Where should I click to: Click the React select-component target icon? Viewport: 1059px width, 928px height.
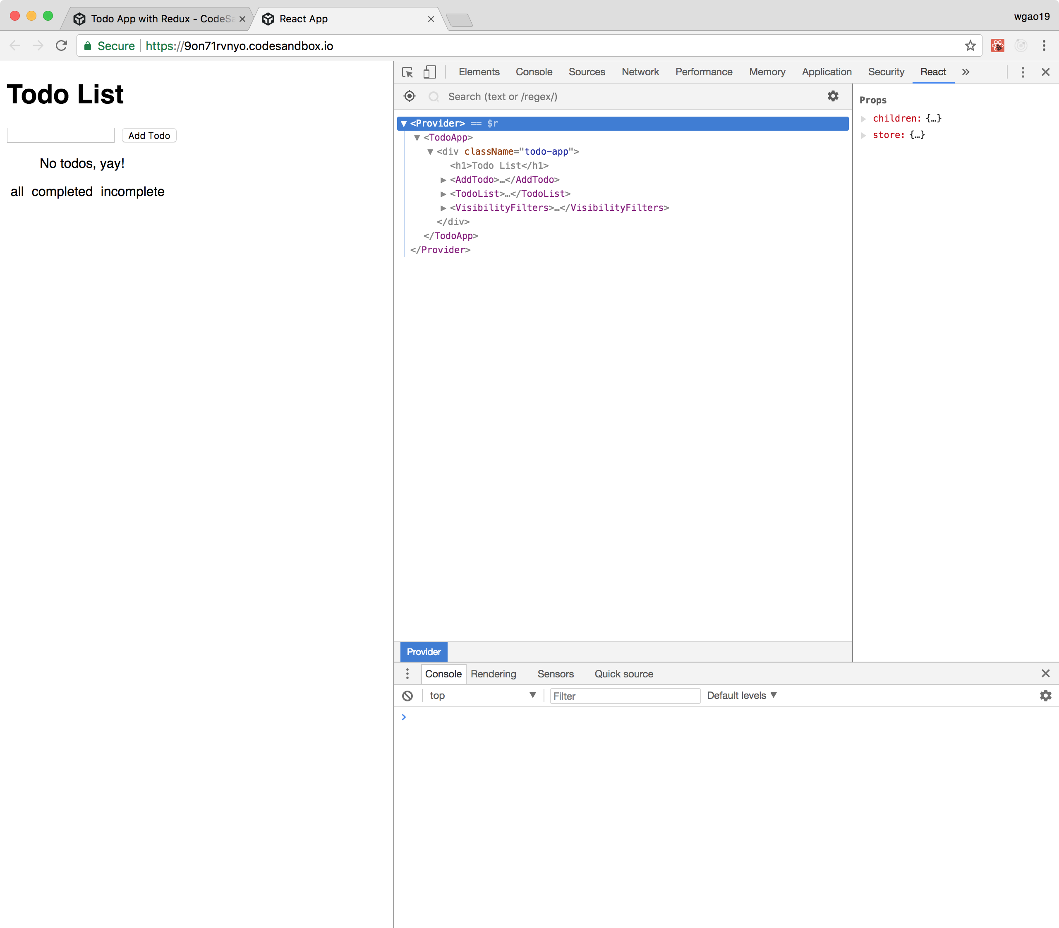[409, 96]
